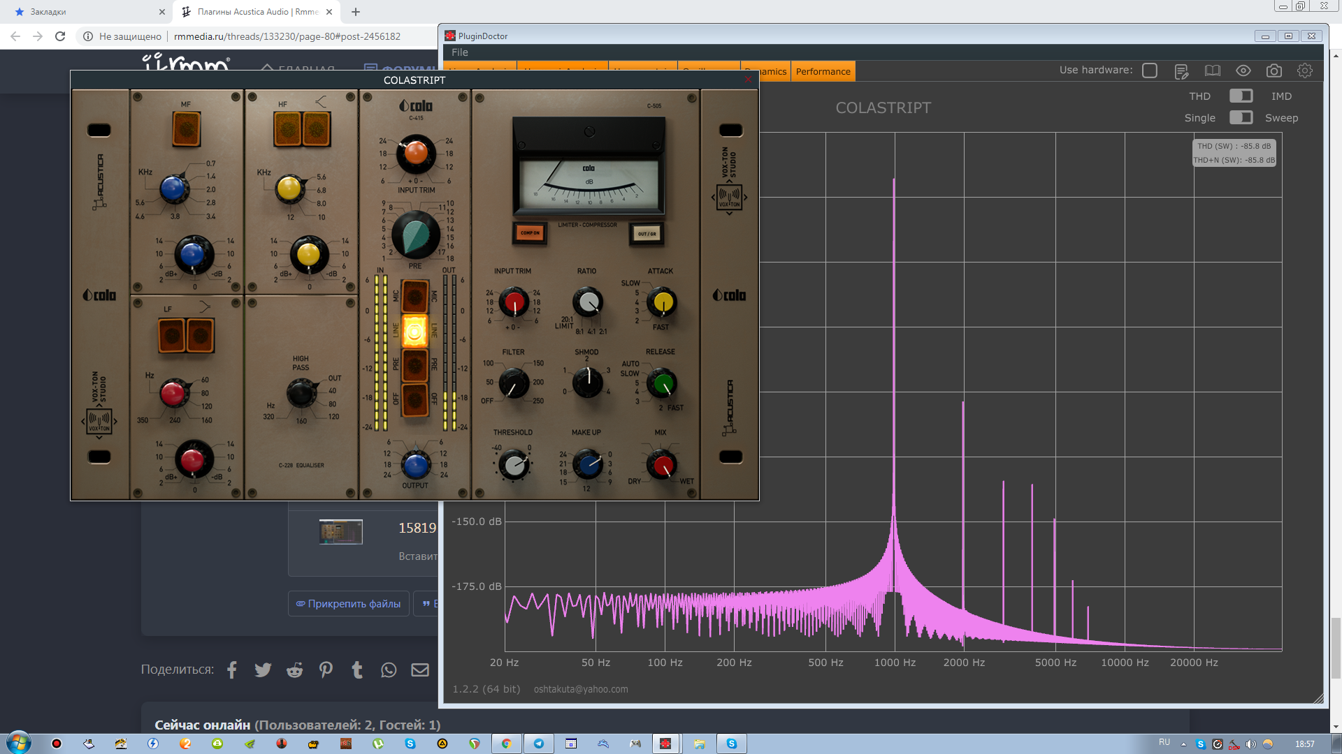The width and height of the screenshot is (1342, 754).
Task: Click the browser page vertical scrollbar
Action: (1336, 648)
